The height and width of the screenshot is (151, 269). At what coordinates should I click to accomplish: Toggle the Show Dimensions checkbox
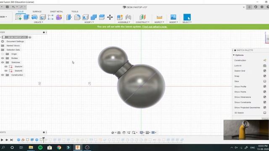pos(264,97)
